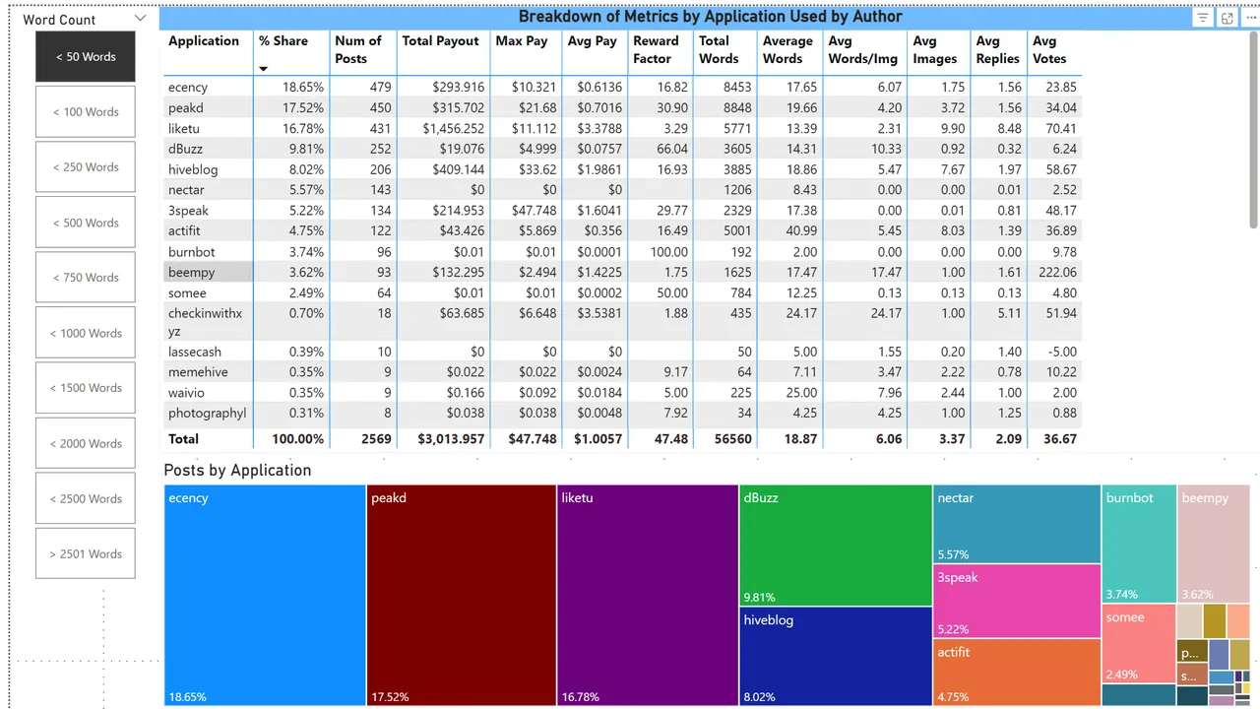Select the peakd row name cell

208,107
